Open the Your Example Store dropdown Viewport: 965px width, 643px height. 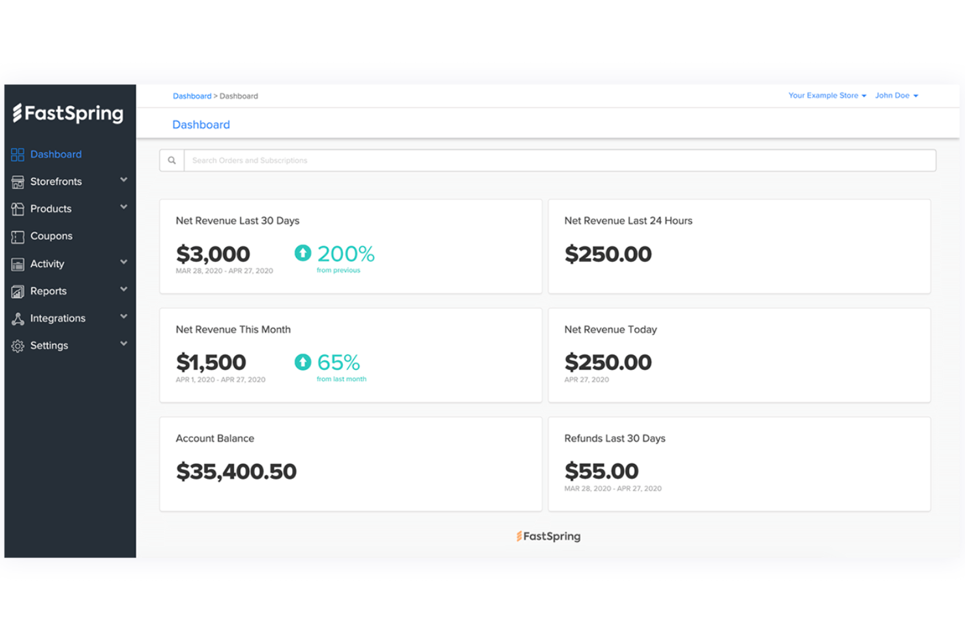[x=826, y=95]
